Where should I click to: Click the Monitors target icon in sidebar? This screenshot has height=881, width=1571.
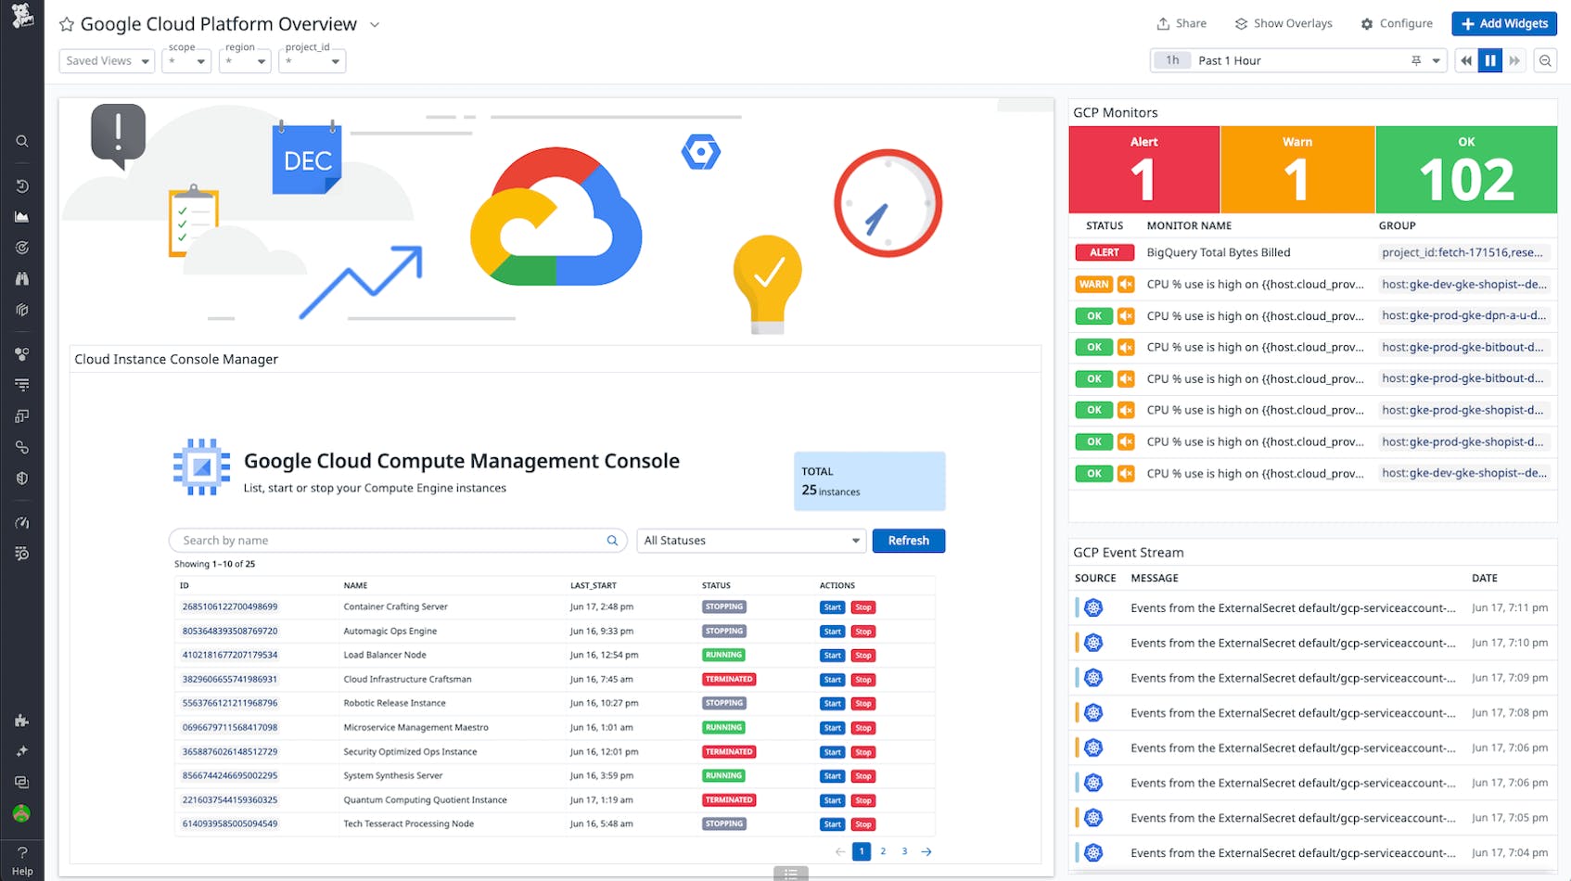pos(22,248)
